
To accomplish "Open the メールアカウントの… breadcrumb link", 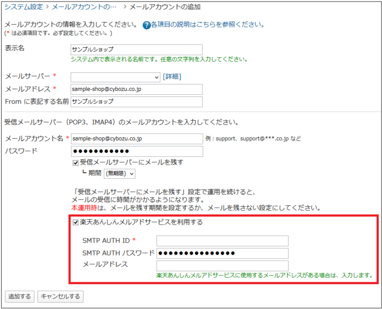I will pos(84,7).
